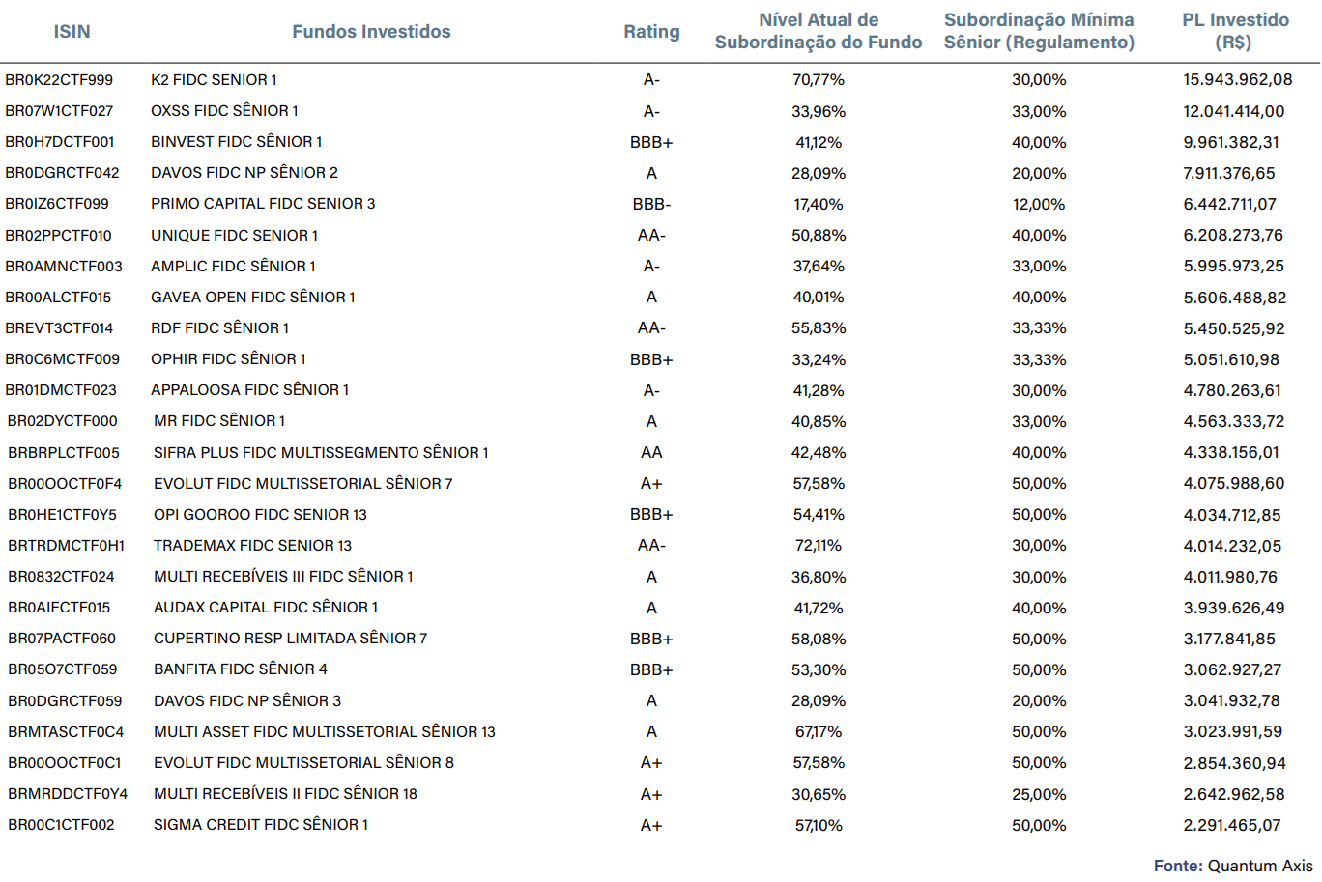The height and width of the screenshot is (882, 1322).
Task: Select the 72,11% subordination value
Action: point(818,546)
